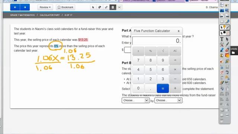
Task: Click the orange shapes tool icon
Action: coord(227,55)
